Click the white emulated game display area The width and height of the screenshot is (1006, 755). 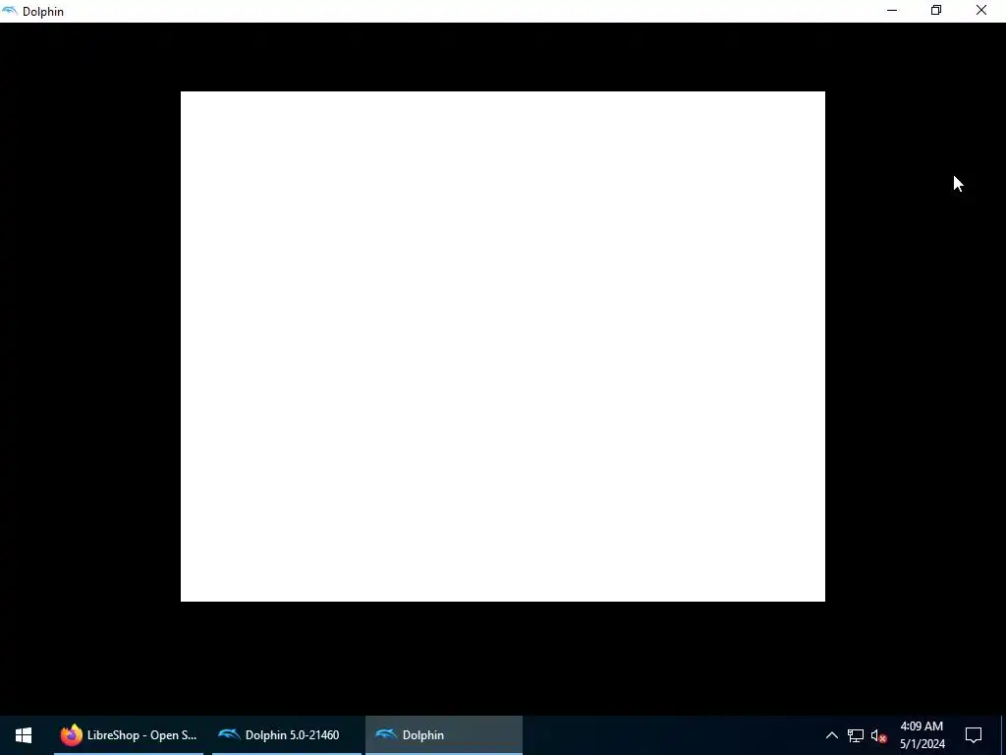[502, 346]
